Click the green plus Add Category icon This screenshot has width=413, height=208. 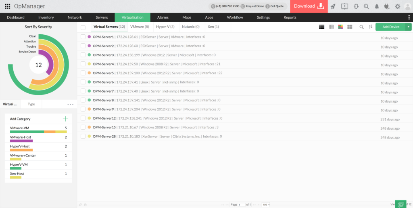[65, 119]
